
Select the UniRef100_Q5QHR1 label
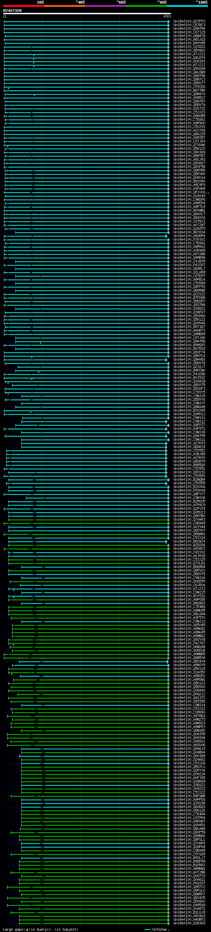pos(189,534)
